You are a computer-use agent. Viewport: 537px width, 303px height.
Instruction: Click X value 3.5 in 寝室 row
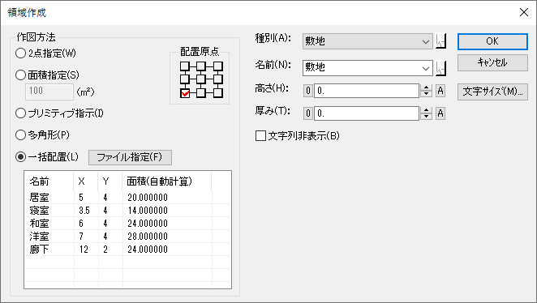pyautogui.click(x=84, y=211)
